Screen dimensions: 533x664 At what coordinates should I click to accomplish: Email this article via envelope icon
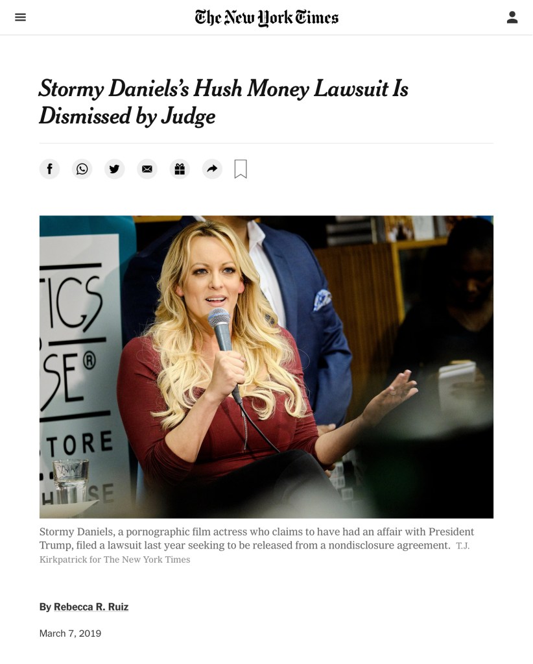(x=147, y=169)
